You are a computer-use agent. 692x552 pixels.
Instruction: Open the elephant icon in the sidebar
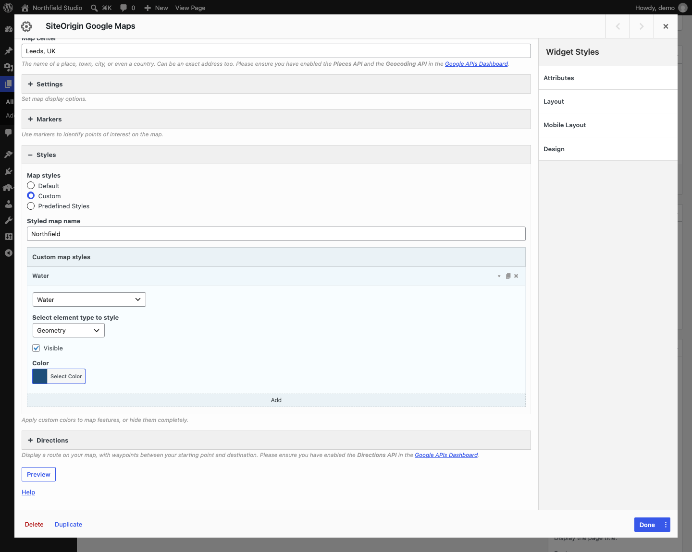[x=8, y=187]
